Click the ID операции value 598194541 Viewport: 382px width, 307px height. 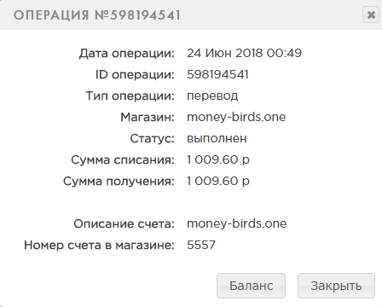tap(217, 74)
